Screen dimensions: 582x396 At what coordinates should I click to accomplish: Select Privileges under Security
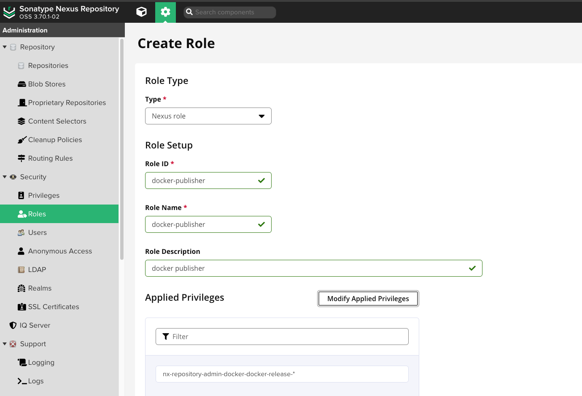coord(44,196)
